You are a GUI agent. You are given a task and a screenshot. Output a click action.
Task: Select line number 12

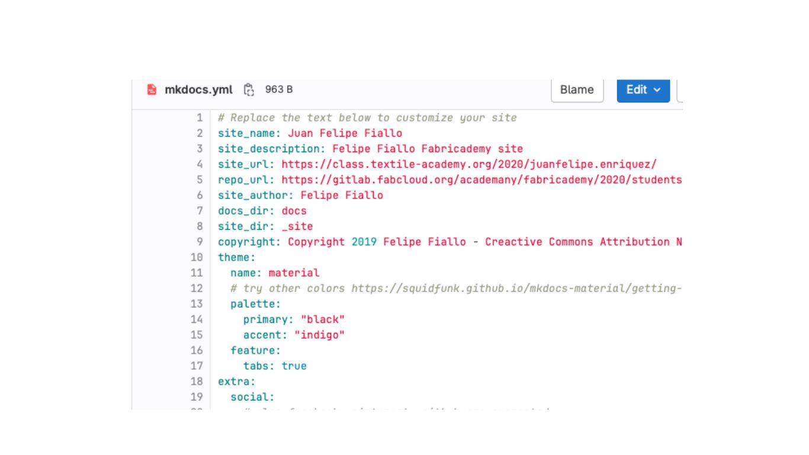197,289
